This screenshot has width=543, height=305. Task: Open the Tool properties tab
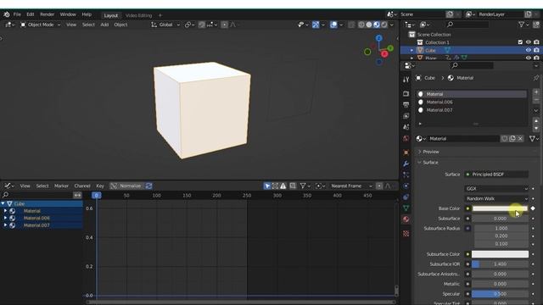tap(406, 79)
